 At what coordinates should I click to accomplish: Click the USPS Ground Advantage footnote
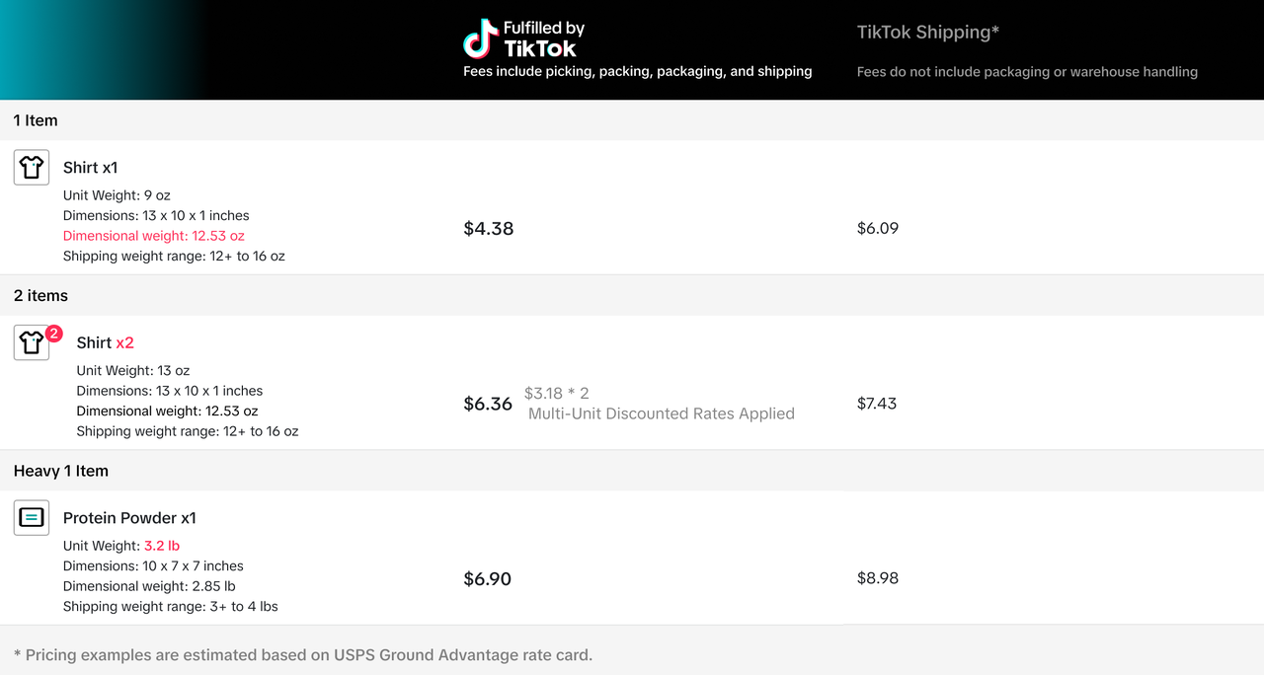tap(303, 654)
